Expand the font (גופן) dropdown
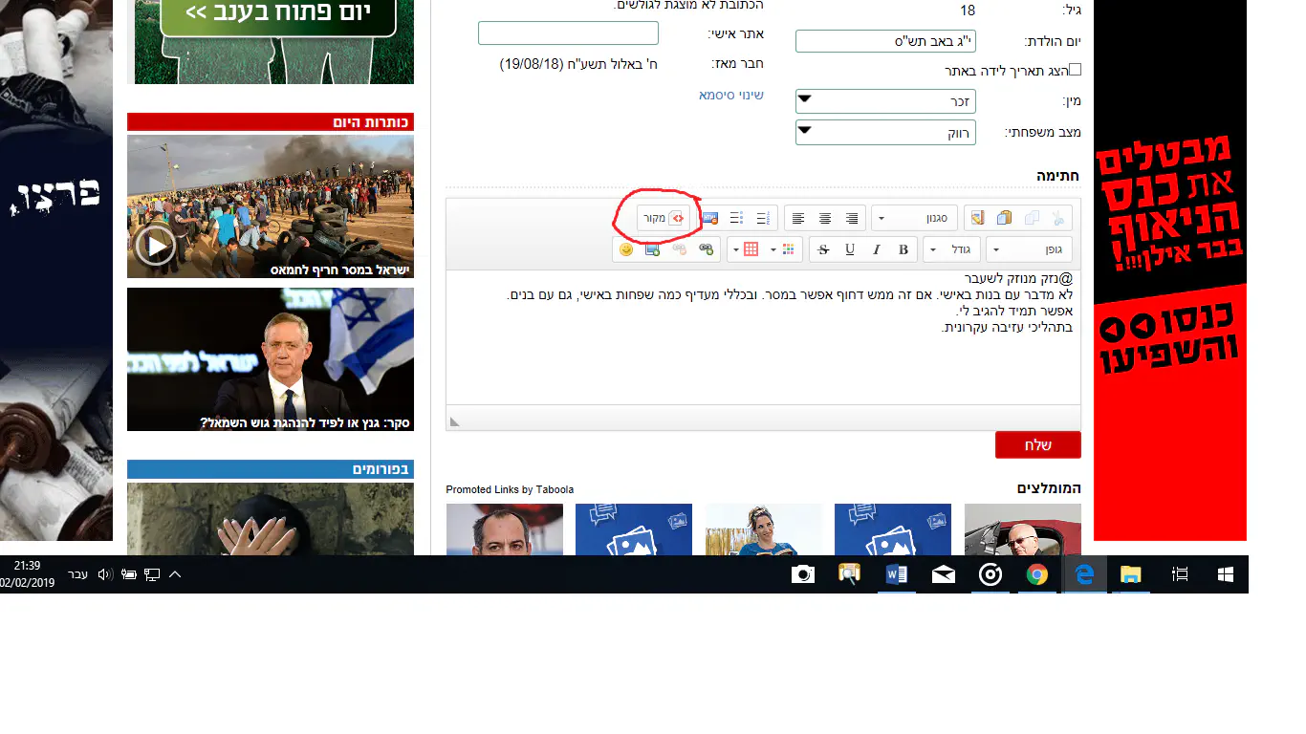This screenshot has height=734, width=1306. point(1029,249)
